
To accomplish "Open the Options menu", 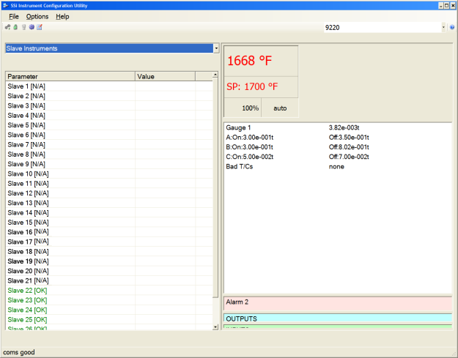I will 37,16.
